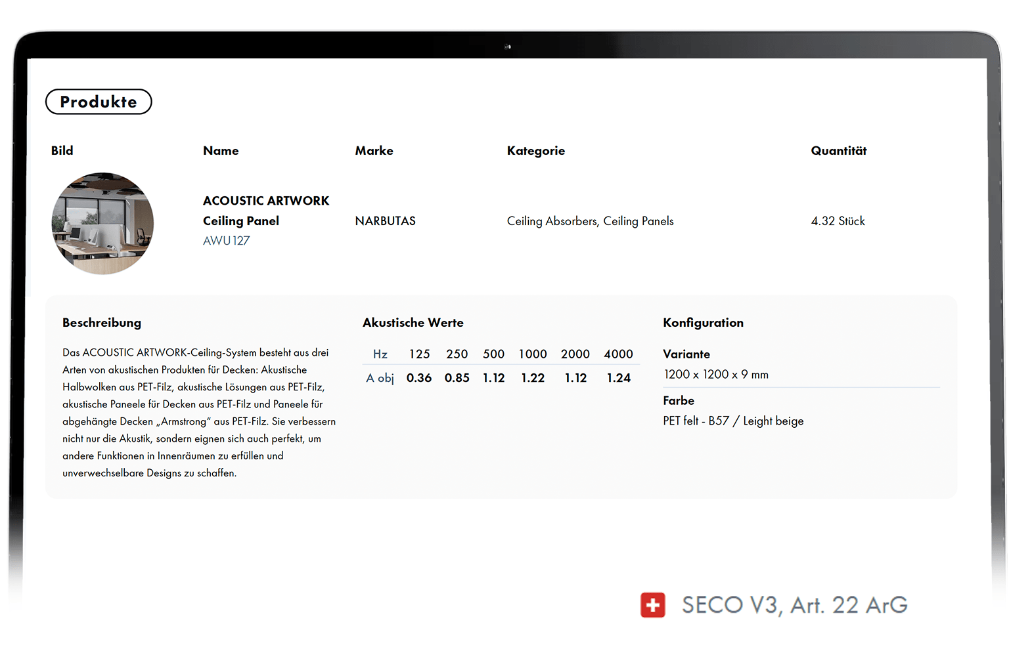Select the PET felt B57 color value

733,421
